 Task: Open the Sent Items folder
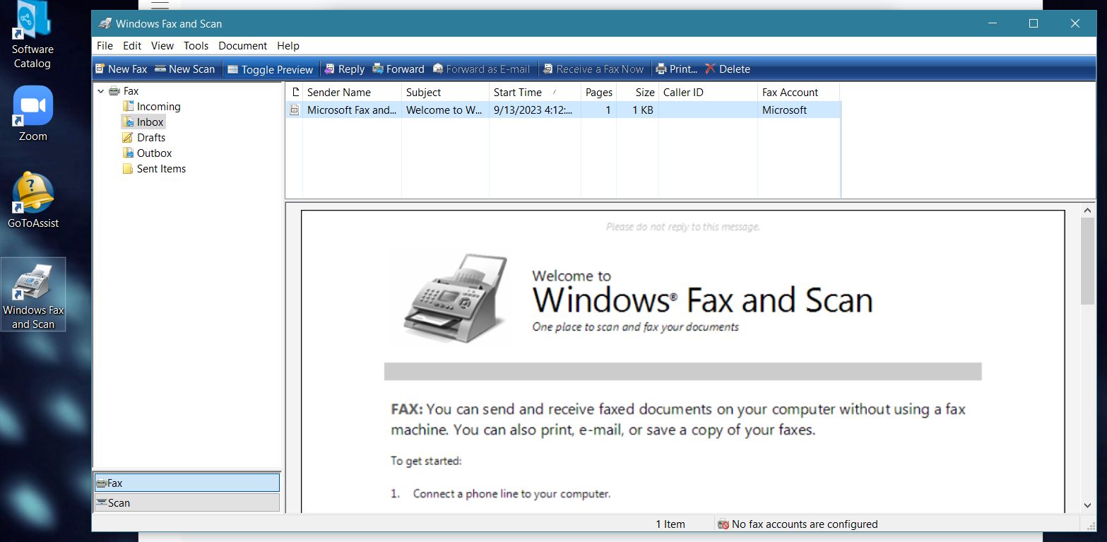click(x=154, y=169)
